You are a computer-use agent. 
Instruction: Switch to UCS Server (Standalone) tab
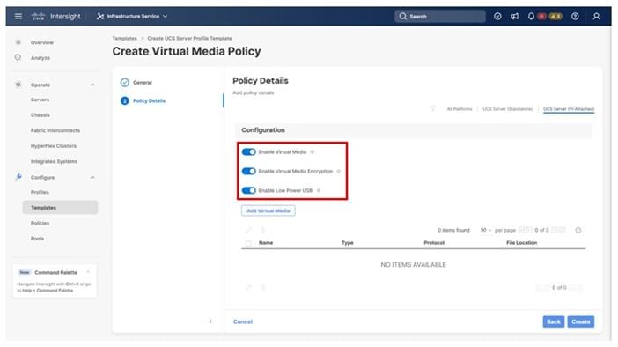pyautogui.click(x=507, y=109)
